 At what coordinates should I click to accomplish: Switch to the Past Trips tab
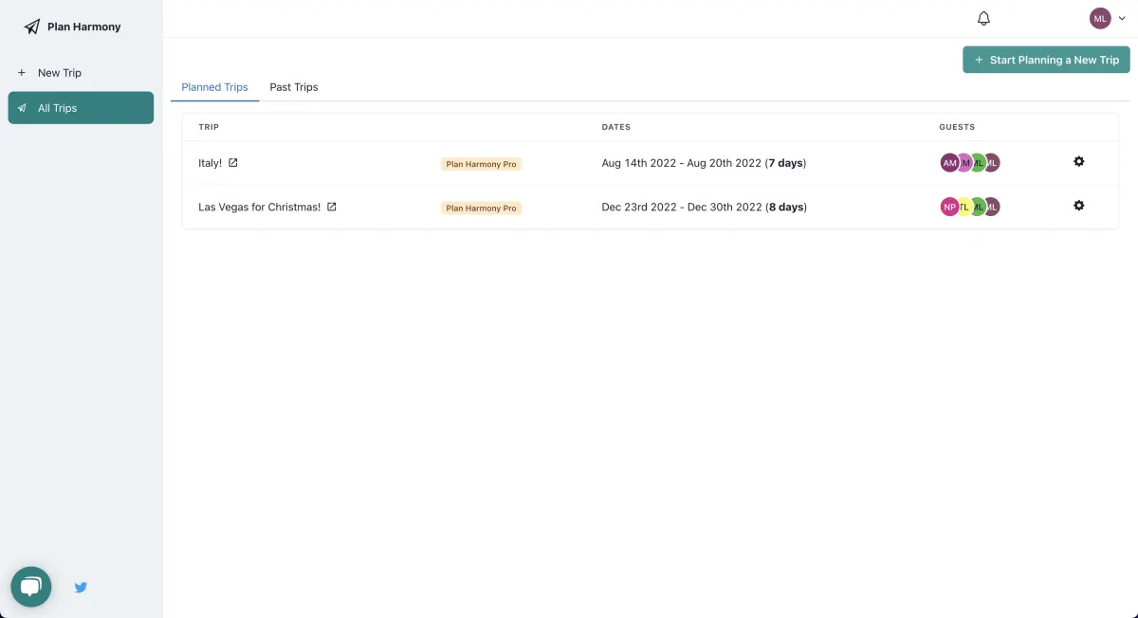pos(294,87)
